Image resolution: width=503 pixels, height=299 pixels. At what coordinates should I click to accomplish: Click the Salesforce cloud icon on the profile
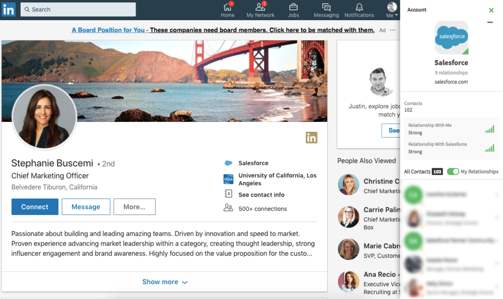(228, 163)
